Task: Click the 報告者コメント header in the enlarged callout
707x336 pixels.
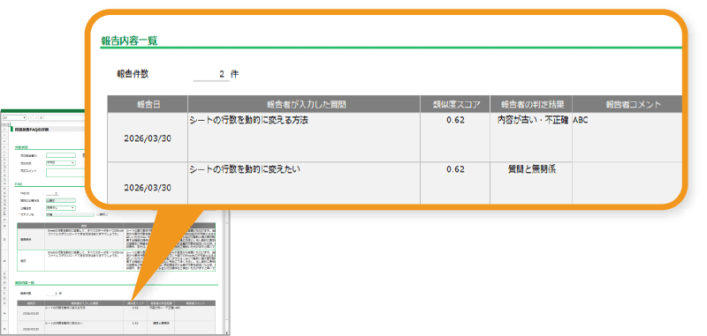Action: point(627,104)
